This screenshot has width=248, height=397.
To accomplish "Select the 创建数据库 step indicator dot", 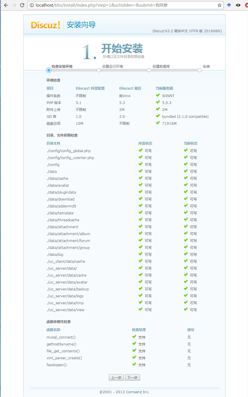I will 149,70.
